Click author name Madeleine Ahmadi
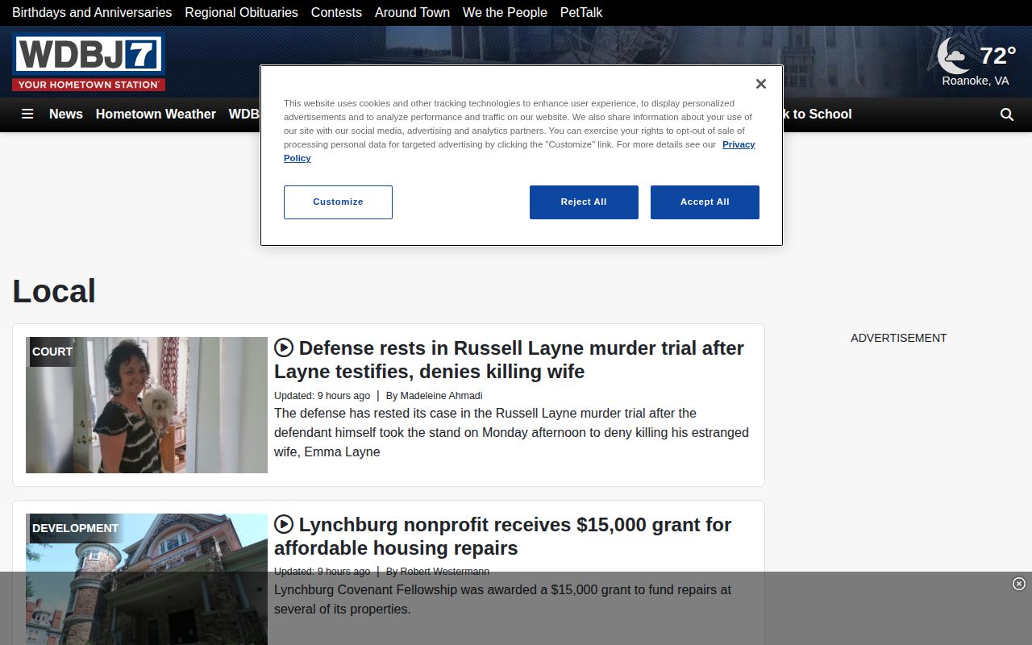Viewport: 1032px width, 645px height. click(441, 396)
